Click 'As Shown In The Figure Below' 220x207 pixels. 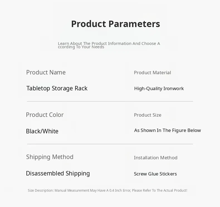coord(167,130)
